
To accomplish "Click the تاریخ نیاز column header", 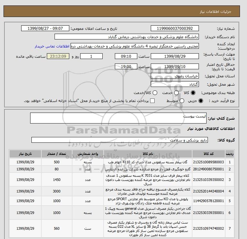I will tap(25, 154).
